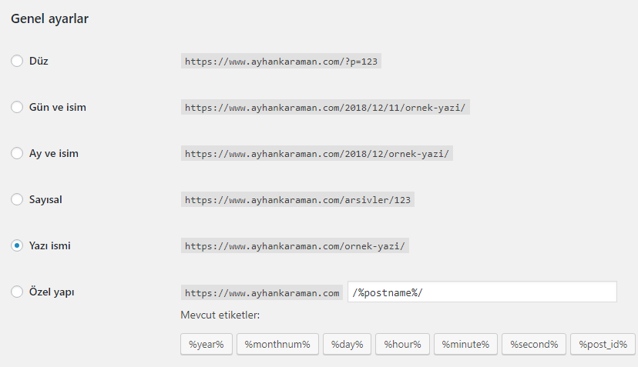Add the %minute% tag
638x367 pixels.
[465, 344]
